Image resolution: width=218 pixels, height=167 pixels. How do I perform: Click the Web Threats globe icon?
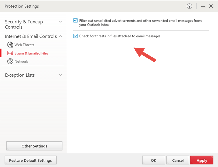click(x=10, y=45)
